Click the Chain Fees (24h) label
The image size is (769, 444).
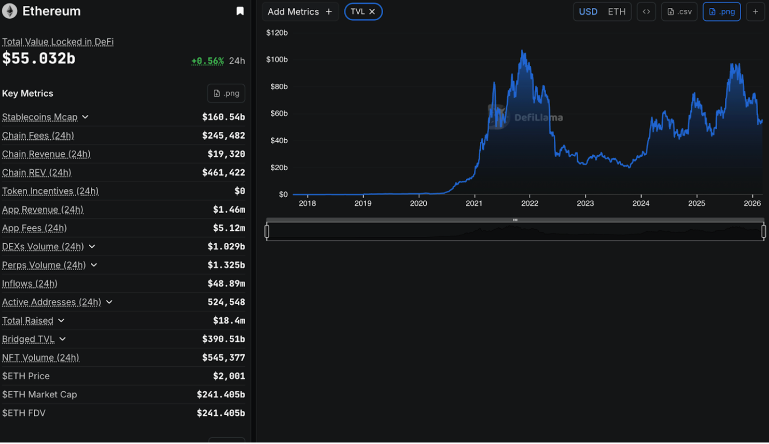[x=38, y=135]
